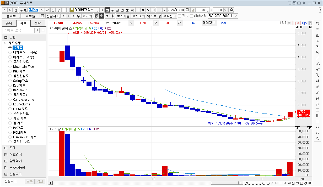
Task: Select the CandleVolume chart type
Action: click(x=10, y=99)
